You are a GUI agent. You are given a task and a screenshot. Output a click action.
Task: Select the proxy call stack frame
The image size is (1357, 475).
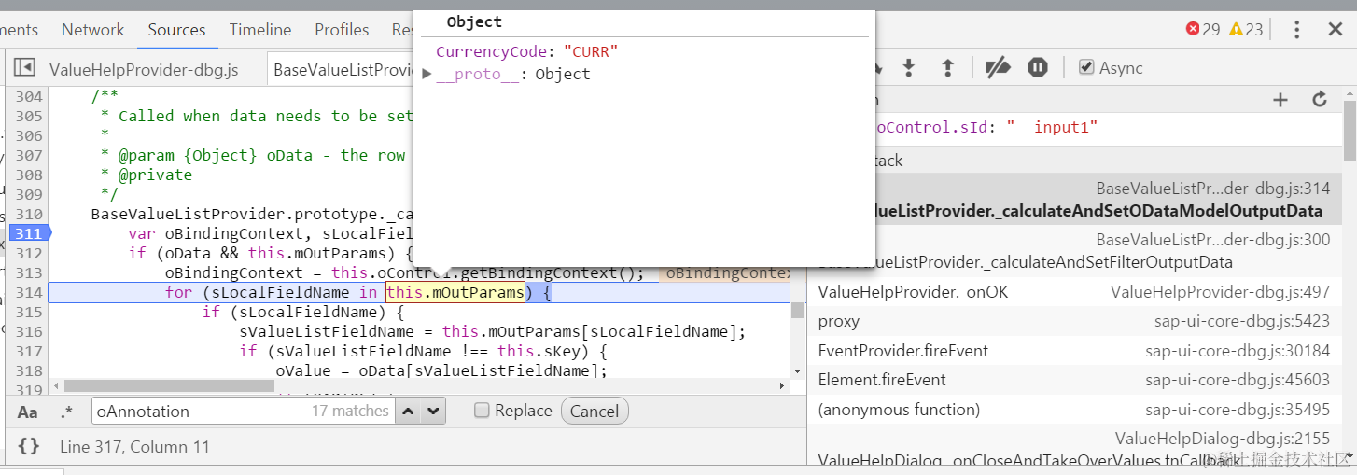tap(1074, 321)
